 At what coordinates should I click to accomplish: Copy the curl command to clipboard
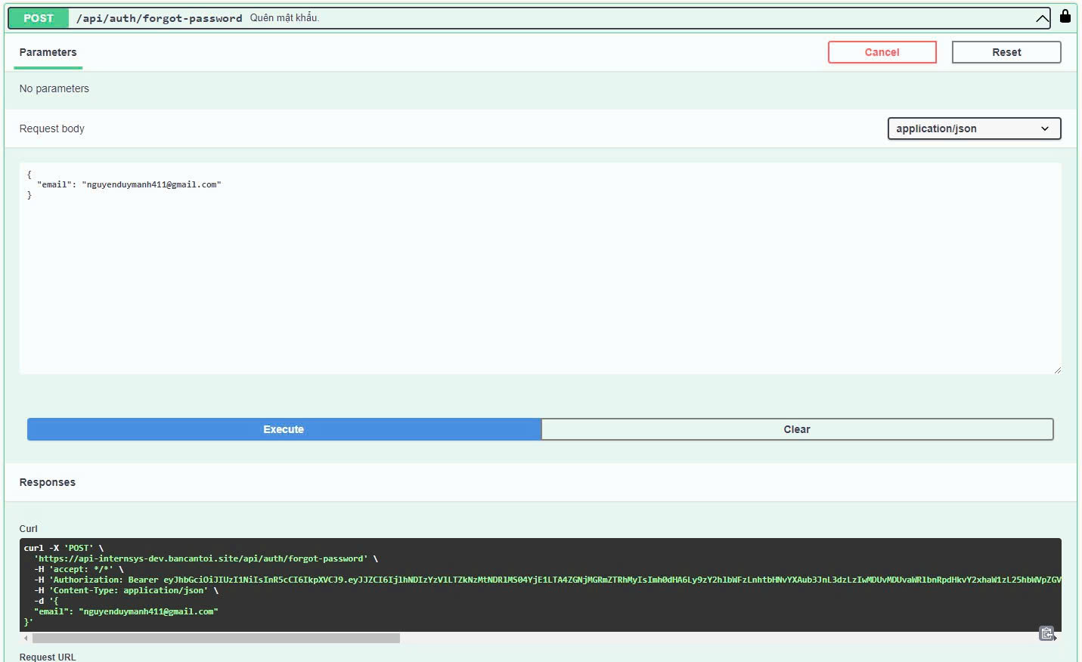[x=1046, y=633]
